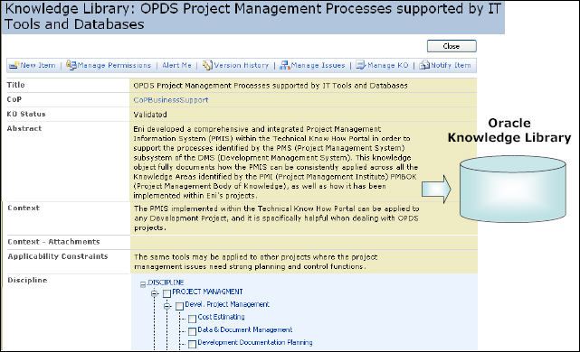The image size is (580, 352).
Task: Click the Abstract field label
Action: 24,128
